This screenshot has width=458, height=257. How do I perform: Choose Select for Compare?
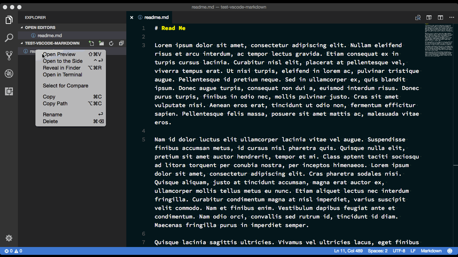(70, 86)
